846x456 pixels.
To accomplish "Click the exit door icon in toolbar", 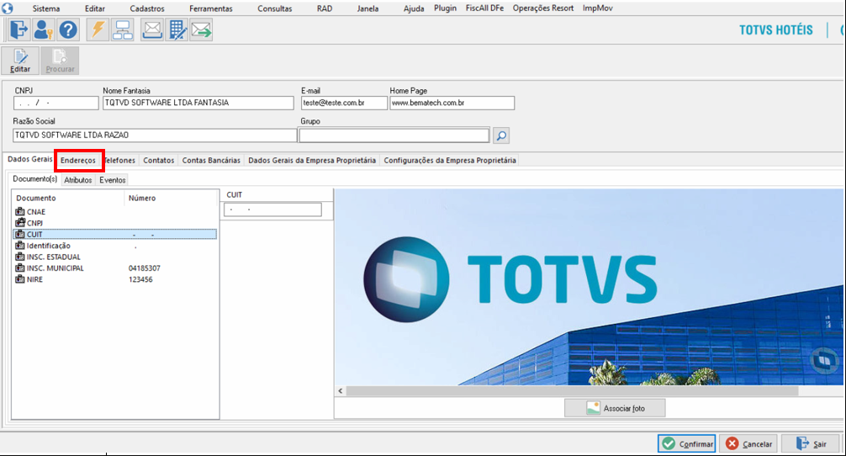I will (x=19, y=29).
